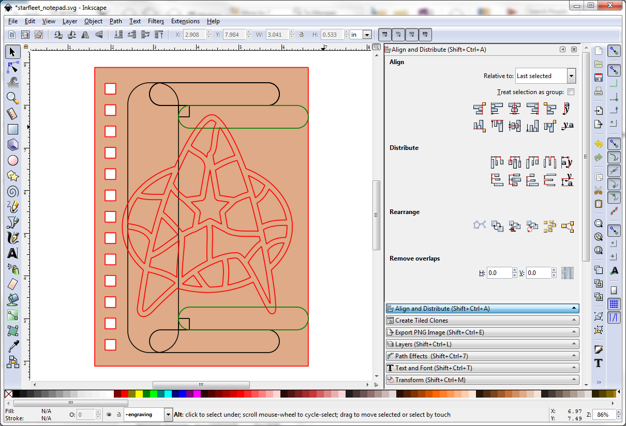The width and height of the screenshot is (626, 426).
Task: Select the Rectangle tool
Action: tap(13, 129)
